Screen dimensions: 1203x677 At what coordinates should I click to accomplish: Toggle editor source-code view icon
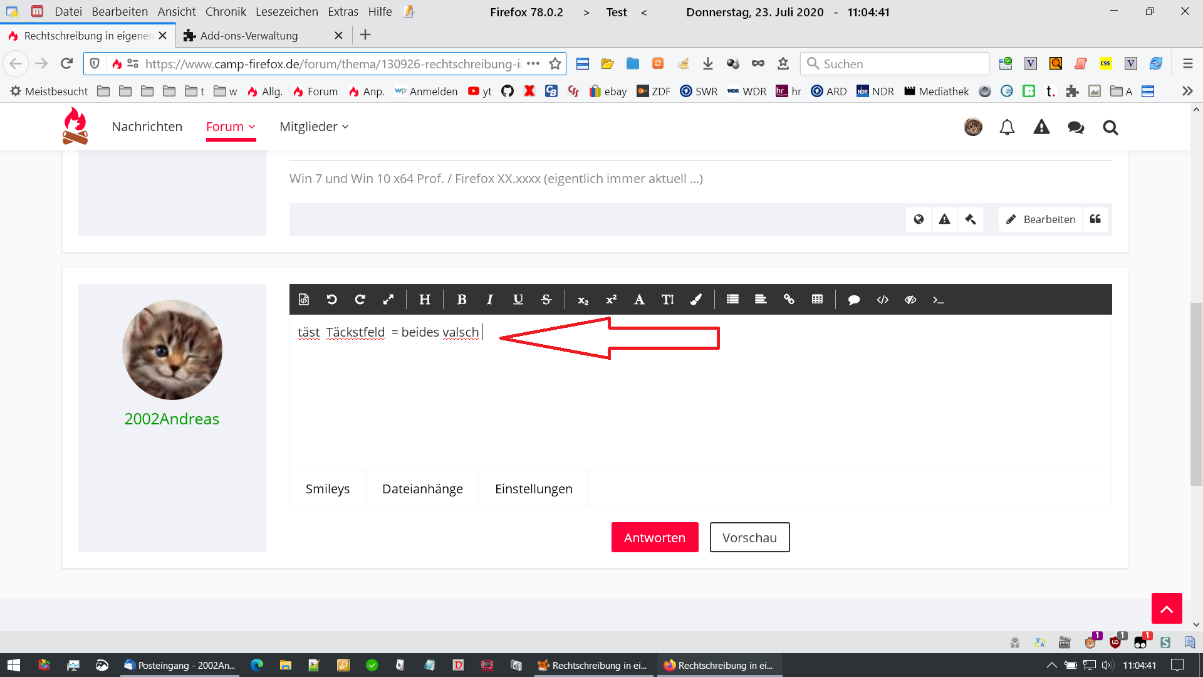(x=304, y=300)
